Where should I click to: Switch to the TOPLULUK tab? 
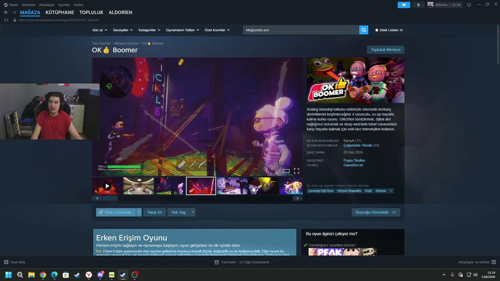coord(91,12)
